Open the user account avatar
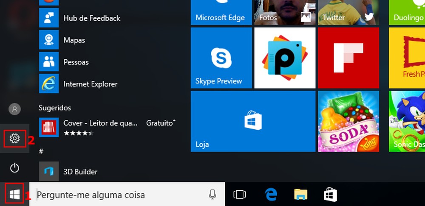 (14, 109)
